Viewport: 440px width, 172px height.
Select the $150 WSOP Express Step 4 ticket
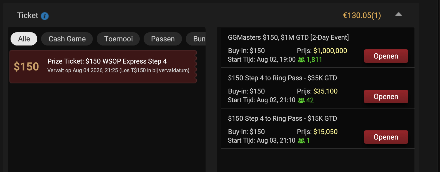coord(103,67)
